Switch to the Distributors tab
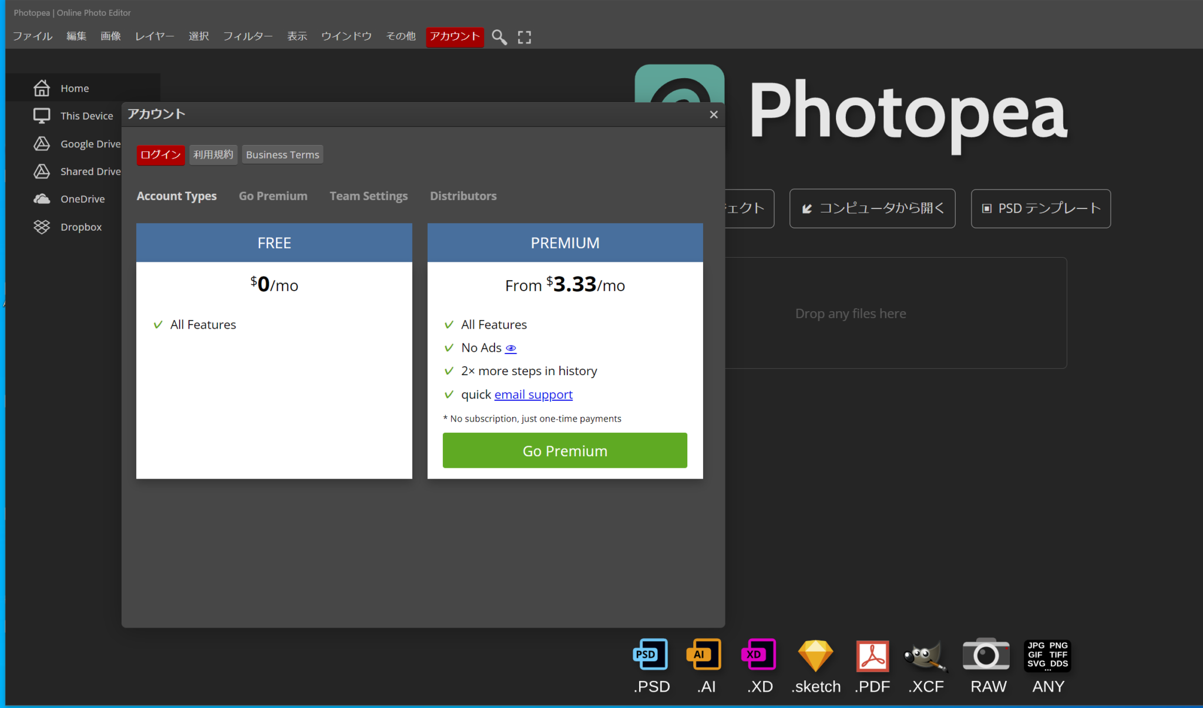This screenshot has width=1203, height=708. (463, 196)
